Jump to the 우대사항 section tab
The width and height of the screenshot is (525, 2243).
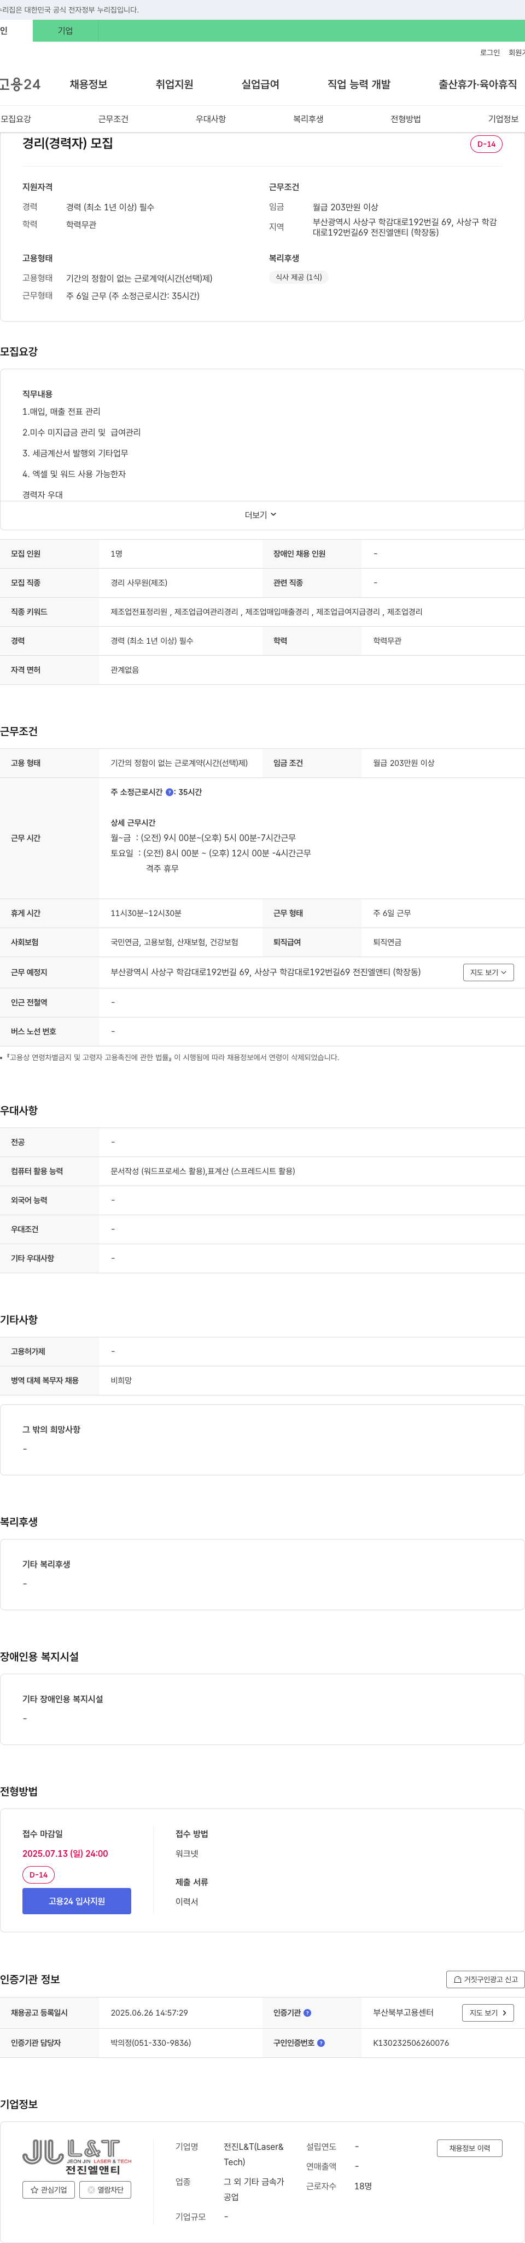point(211,119)
